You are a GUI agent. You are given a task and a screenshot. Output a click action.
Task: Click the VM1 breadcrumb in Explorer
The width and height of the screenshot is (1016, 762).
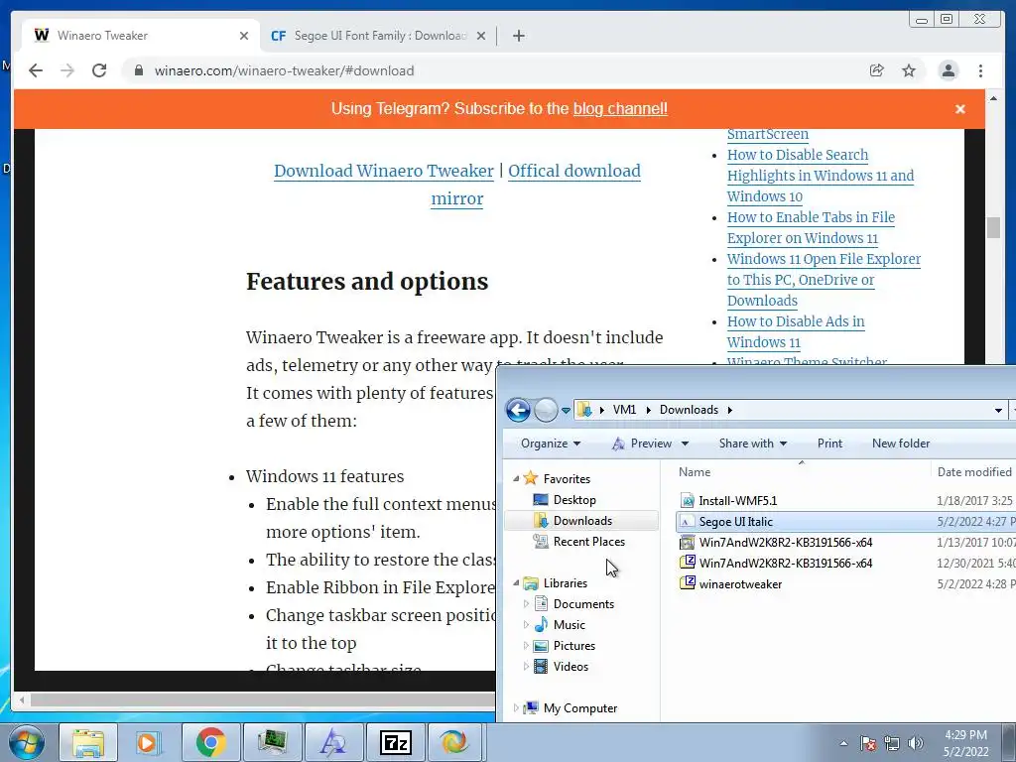pos(624,410)
